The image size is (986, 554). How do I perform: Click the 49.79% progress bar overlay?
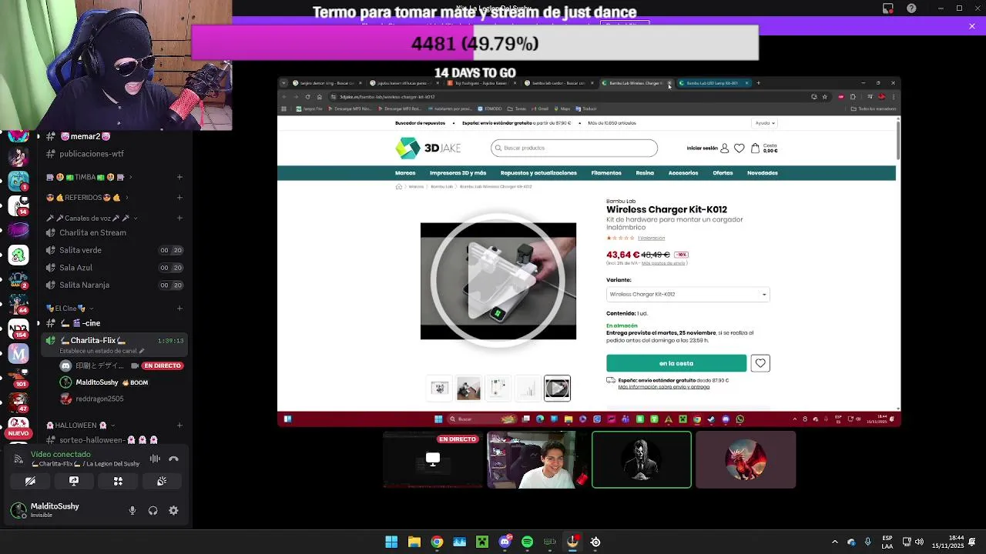coord(475,43)
